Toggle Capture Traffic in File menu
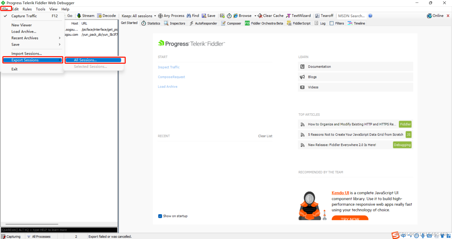The height and width of the screenshot is (239, 452). [x=33, y=16]
